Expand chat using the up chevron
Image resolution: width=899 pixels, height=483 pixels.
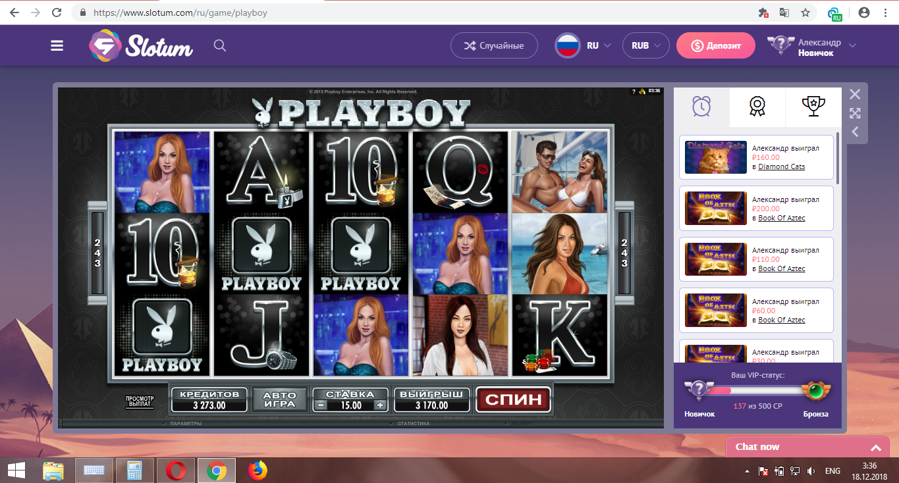click(x=875, y=448)
